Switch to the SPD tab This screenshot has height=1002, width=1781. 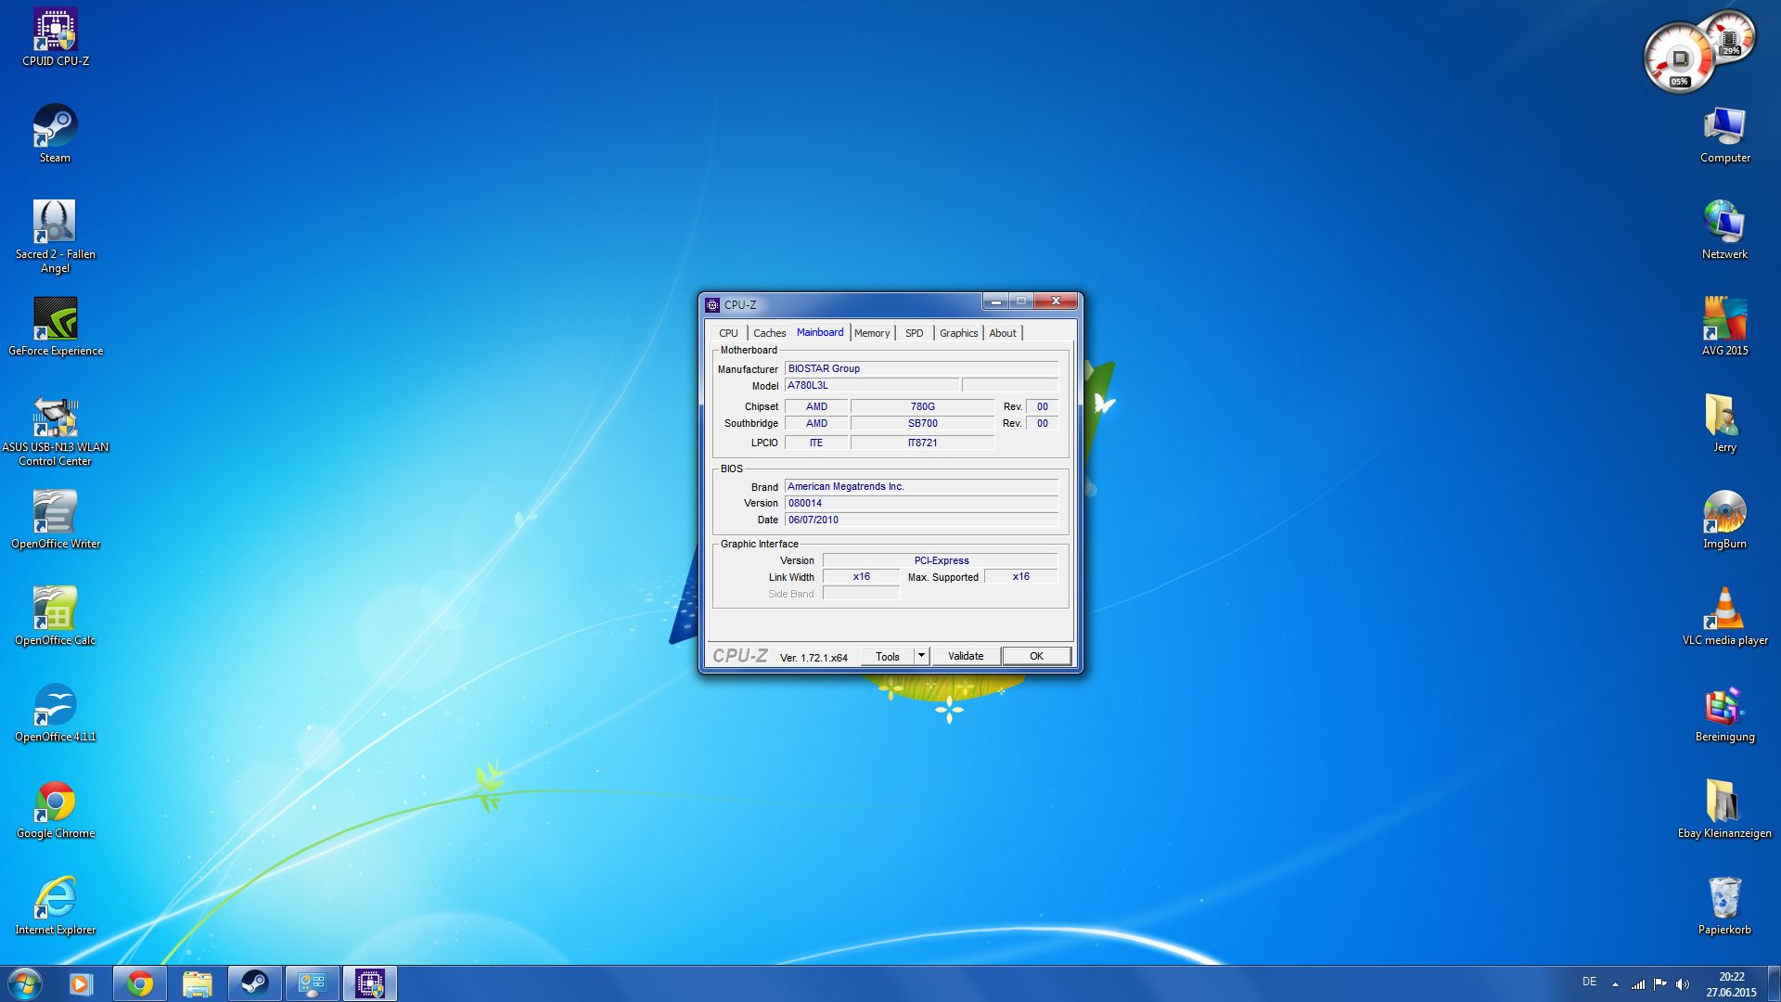914,333
